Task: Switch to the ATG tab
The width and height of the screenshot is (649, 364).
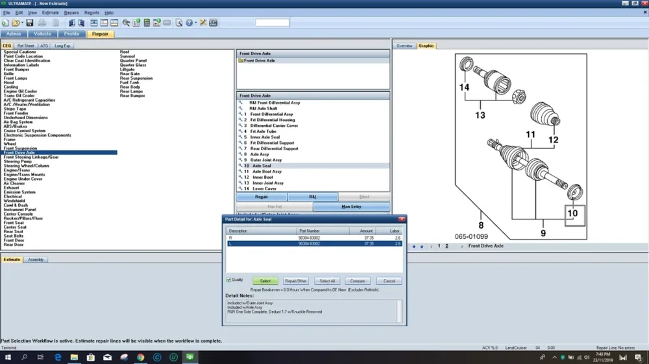Action: pos(44,46)
